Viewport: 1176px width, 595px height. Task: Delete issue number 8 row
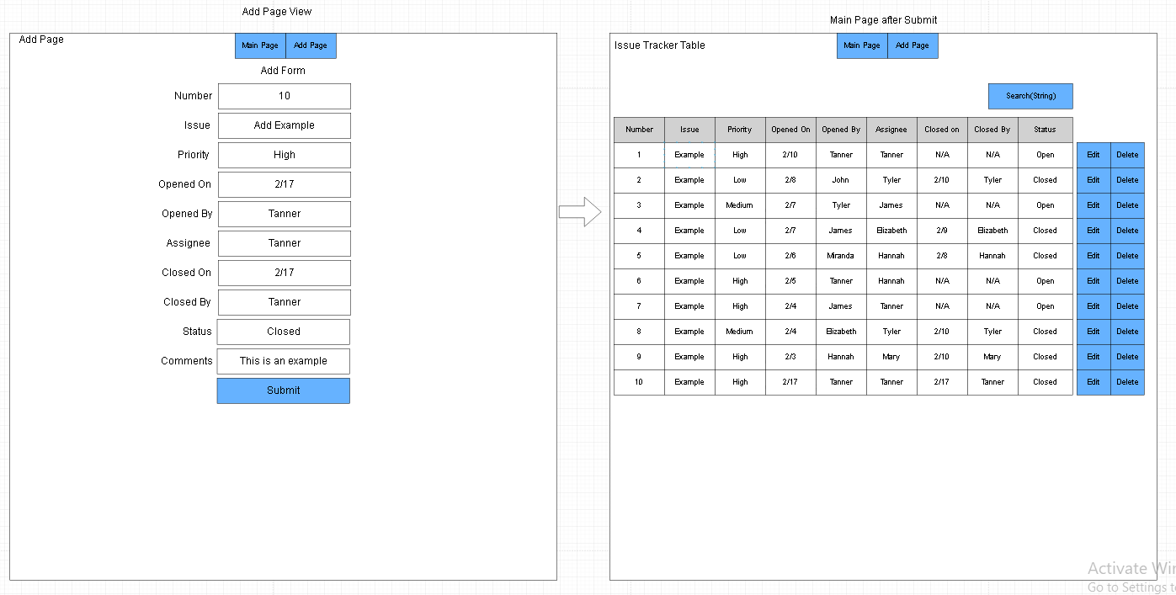tap(1127, 332)
